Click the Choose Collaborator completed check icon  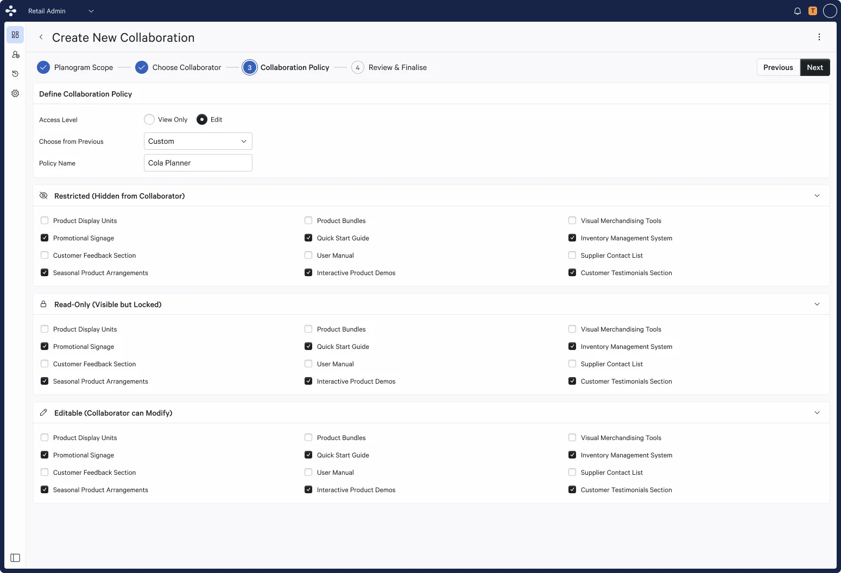(142, 67)
